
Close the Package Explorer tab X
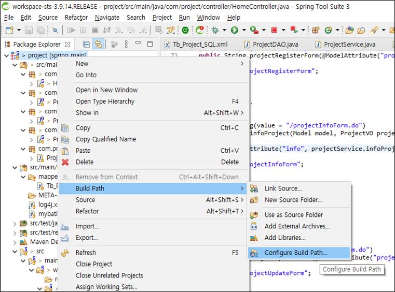pyautogui.click(x=67, y=45)
